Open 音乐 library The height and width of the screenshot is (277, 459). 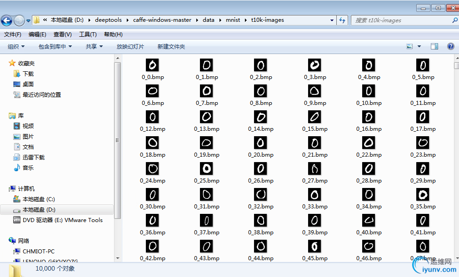tap(28, 168)
